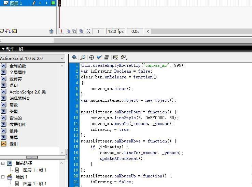Screen dimensions: 252x187
Task: Open Debug options stethoscope icon
Action: (x=124, y=57)
